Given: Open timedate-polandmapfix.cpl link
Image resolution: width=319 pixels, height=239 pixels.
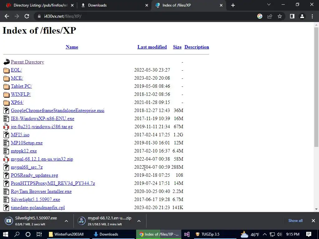Looking at the screenshot, I should pos(38,208).
